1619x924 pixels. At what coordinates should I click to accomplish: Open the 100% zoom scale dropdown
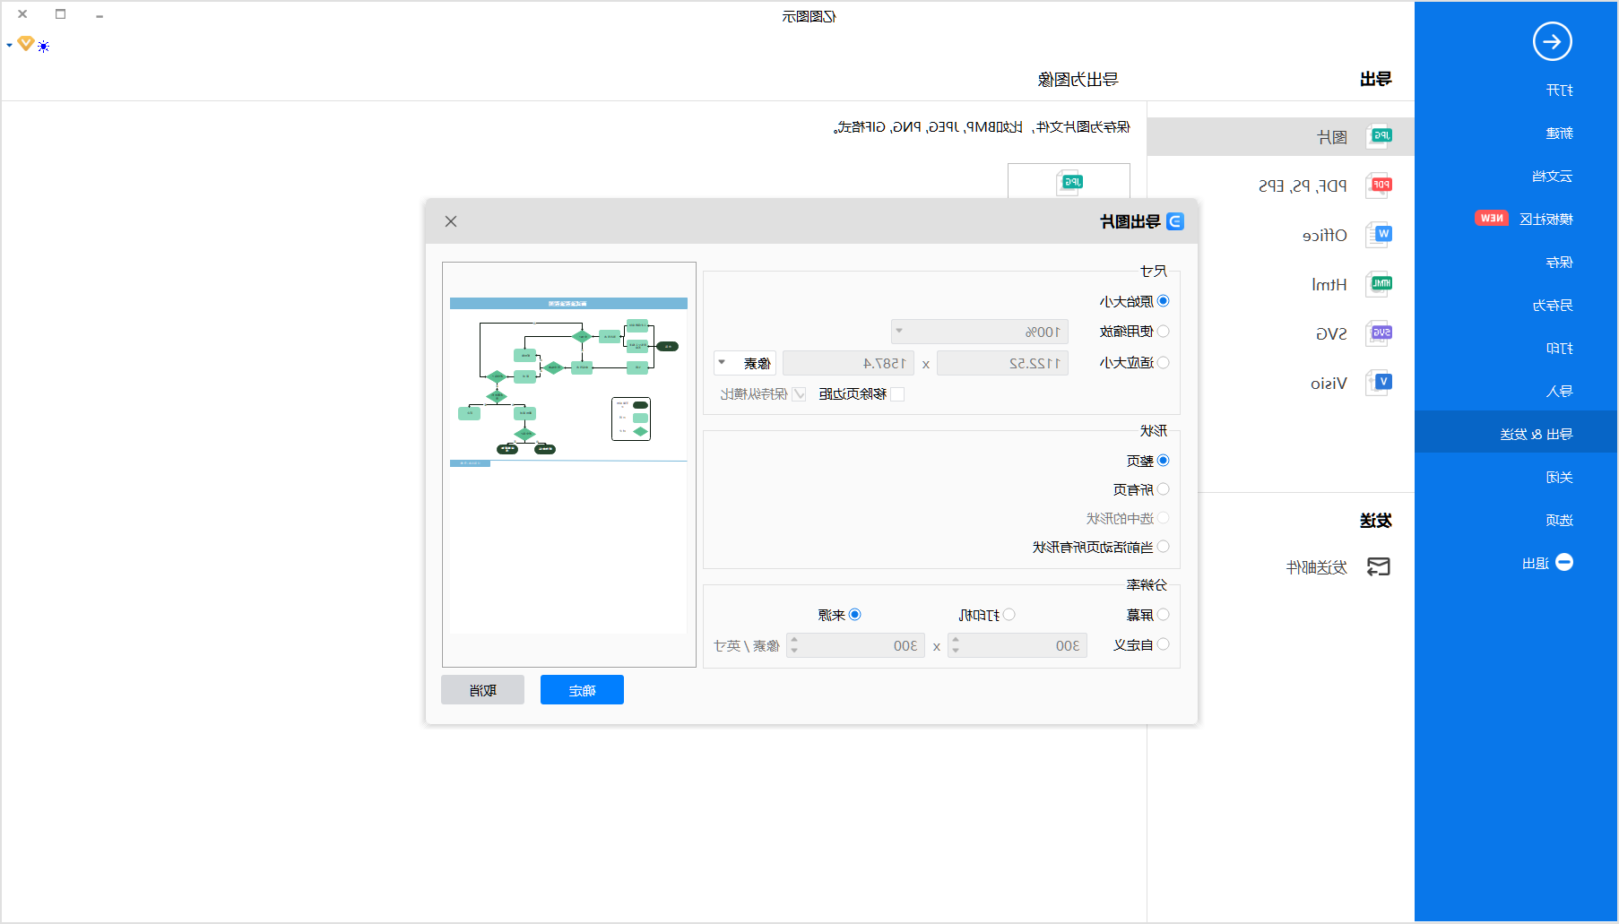pos(980,332)
